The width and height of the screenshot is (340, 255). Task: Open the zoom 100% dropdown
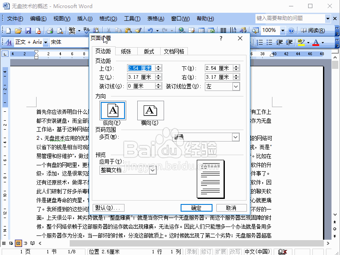(283, 31)
